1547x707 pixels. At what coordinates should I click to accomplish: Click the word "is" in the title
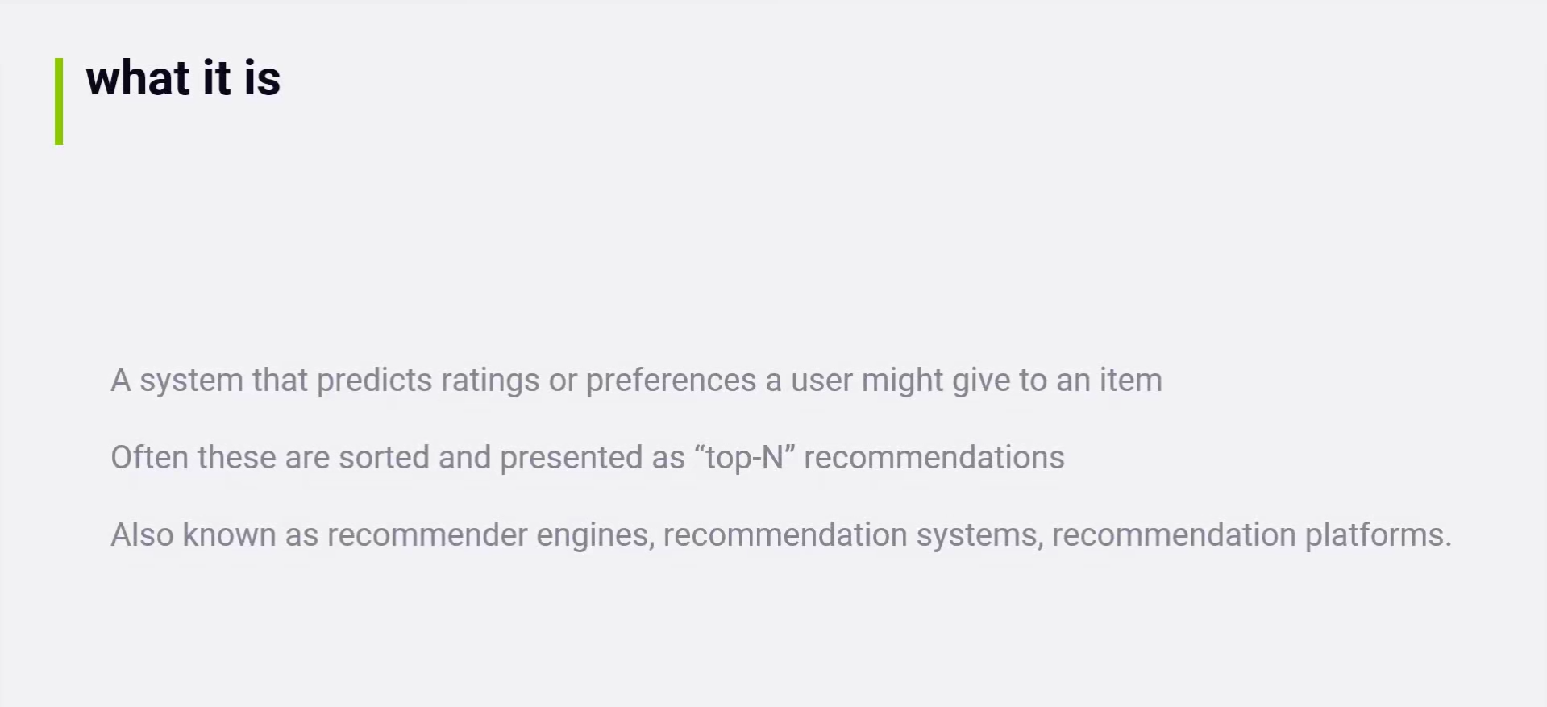pyautogui.click(x=262, y=79)
